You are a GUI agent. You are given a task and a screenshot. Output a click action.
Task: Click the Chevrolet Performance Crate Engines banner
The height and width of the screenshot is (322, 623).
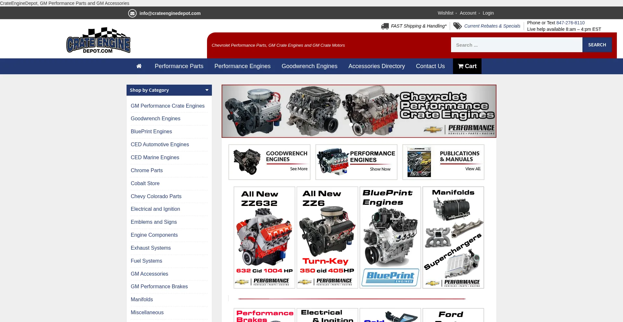[359, 111]
